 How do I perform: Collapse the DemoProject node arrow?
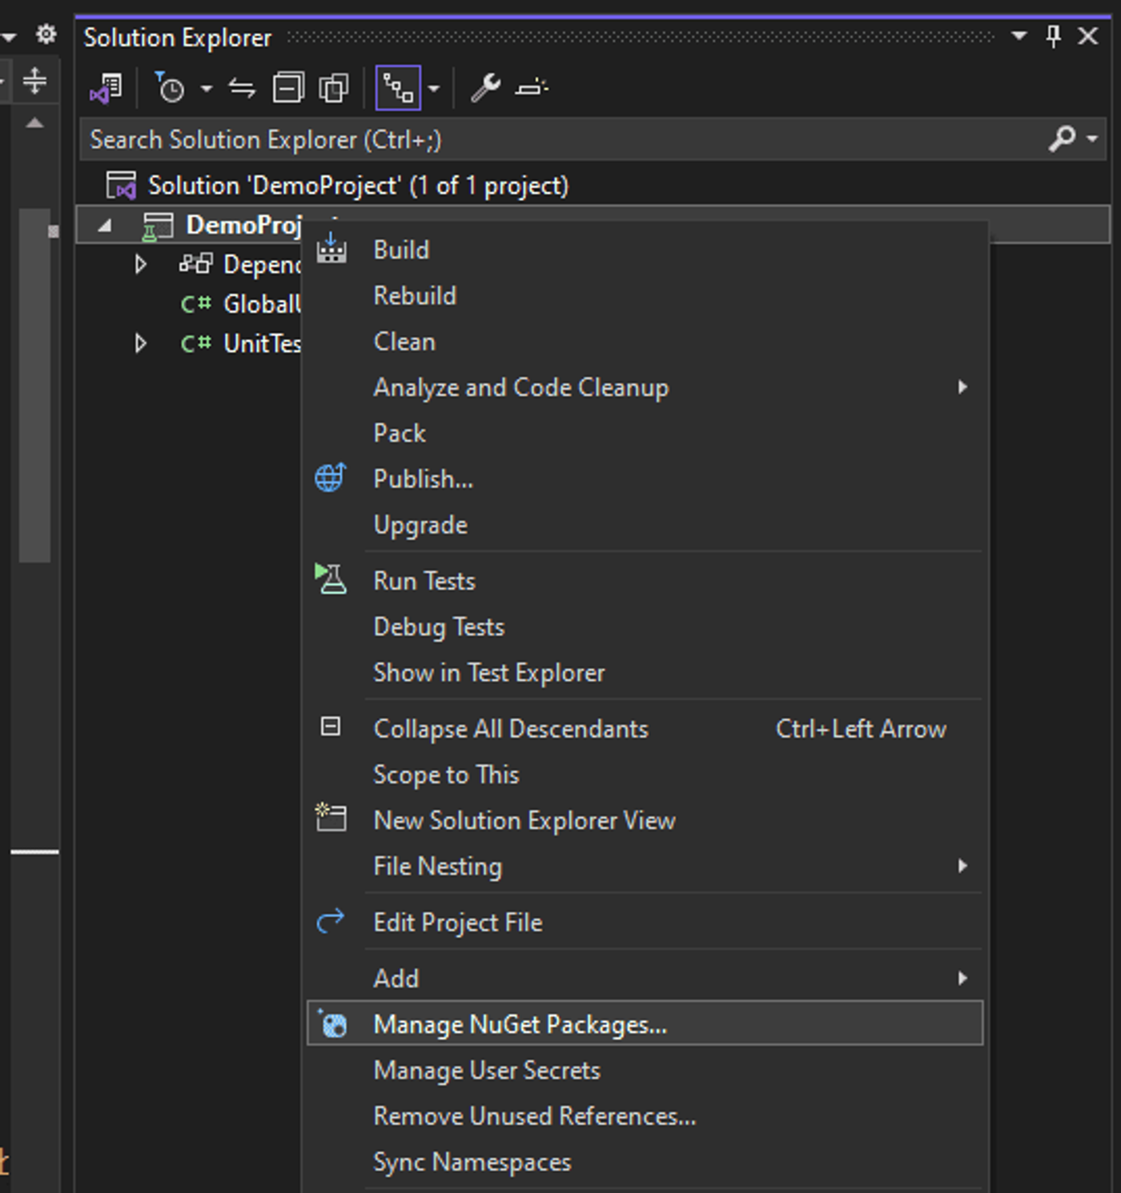click(x=104, y=226)
